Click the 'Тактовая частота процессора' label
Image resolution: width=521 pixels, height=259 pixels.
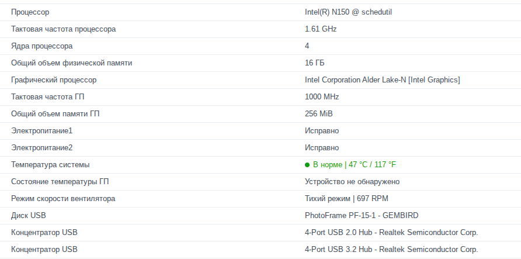63,29
